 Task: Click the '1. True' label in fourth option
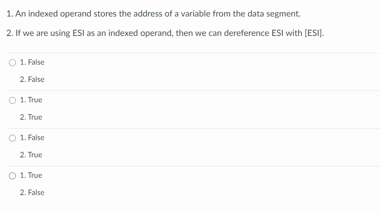pos(31,175)
